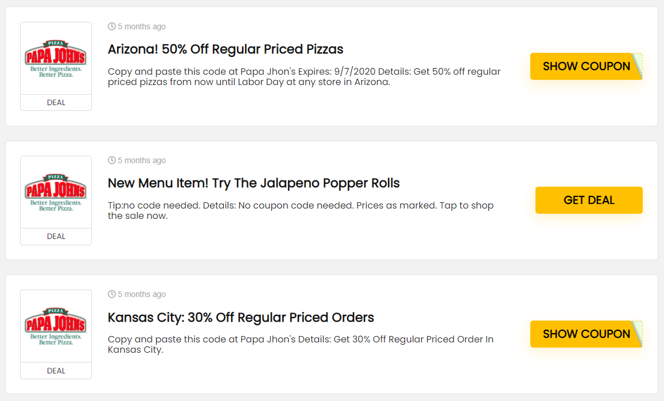Click the DEAL label under Kansas City logo

[x=56, y=371]
